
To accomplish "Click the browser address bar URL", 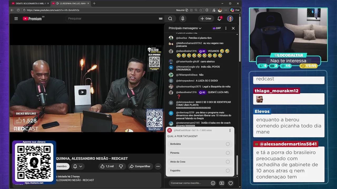I will 53,10.
